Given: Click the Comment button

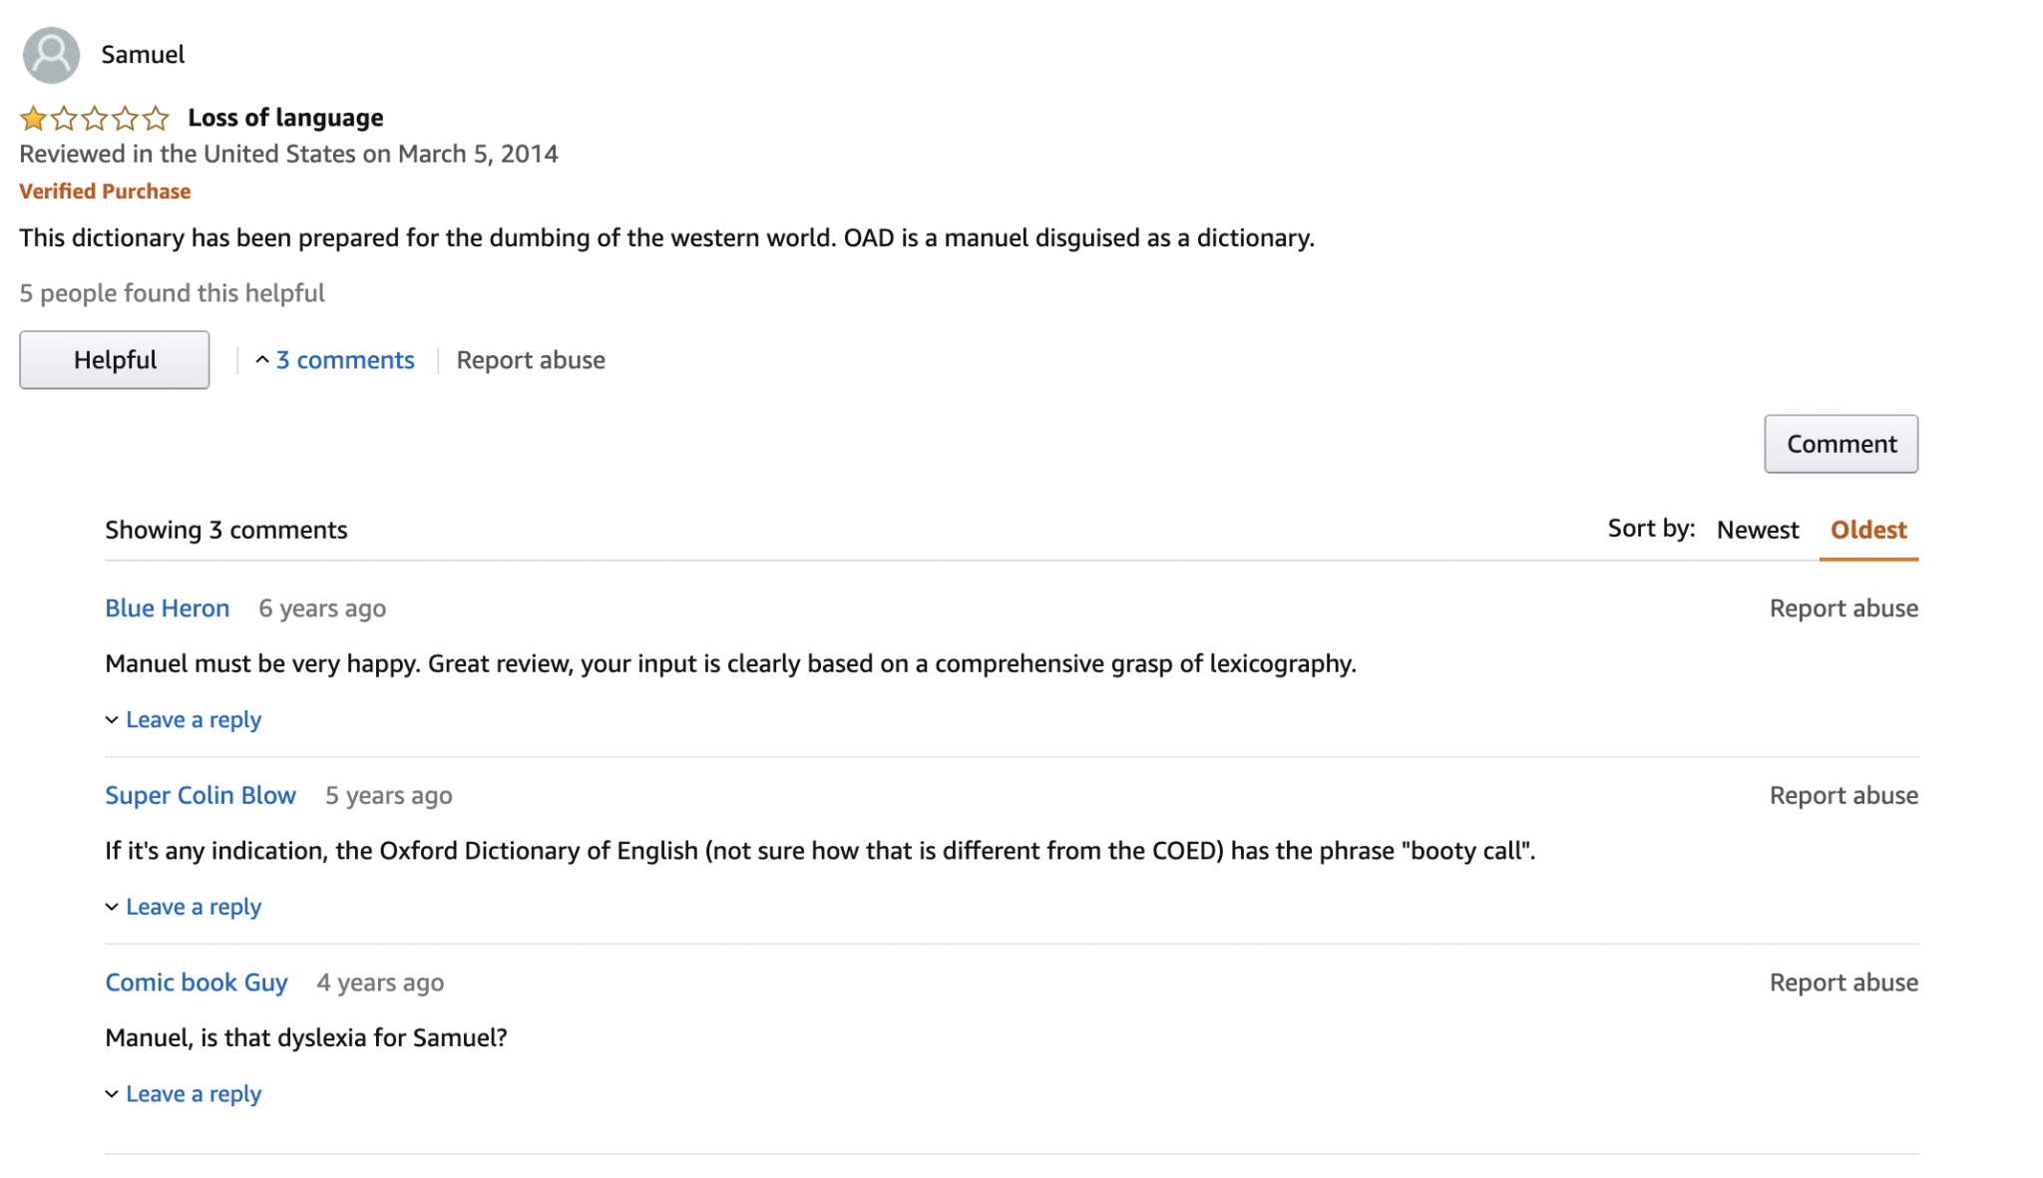Looking at the screenshot, I should pyautogui.click(x=1840, y=443).
